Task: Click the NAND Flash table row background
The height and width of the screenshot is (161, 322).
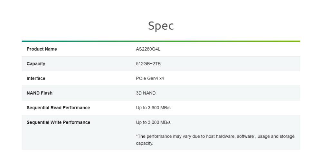Action: (161, 93)
